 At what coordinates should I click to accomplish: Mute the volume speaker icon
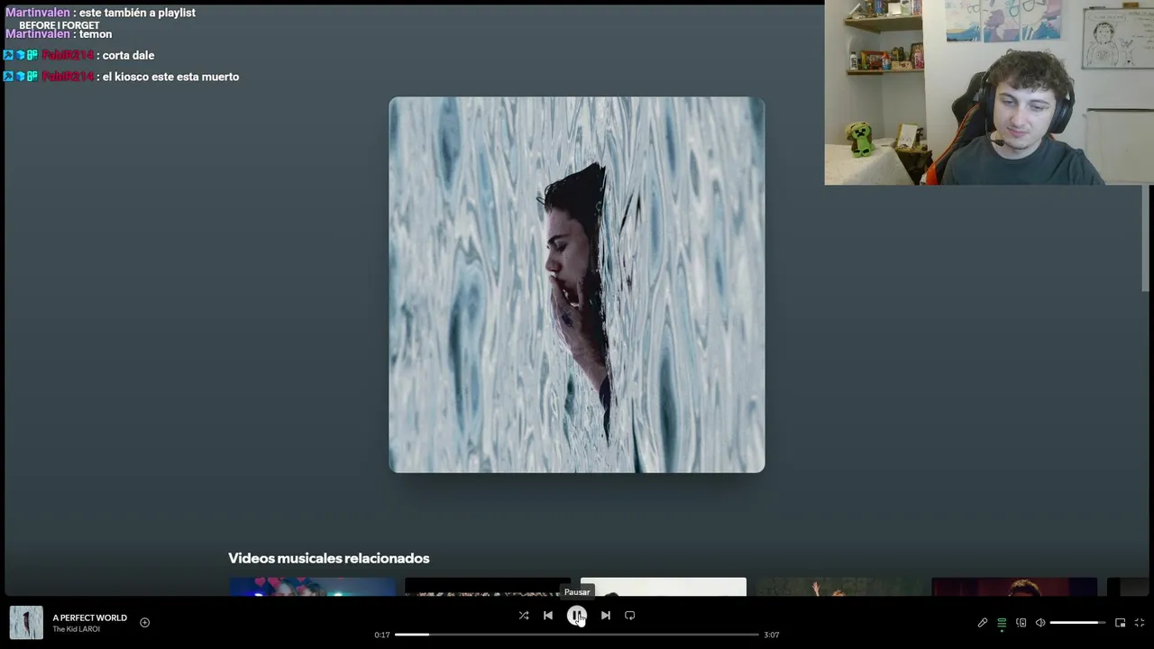[1040, 623]
